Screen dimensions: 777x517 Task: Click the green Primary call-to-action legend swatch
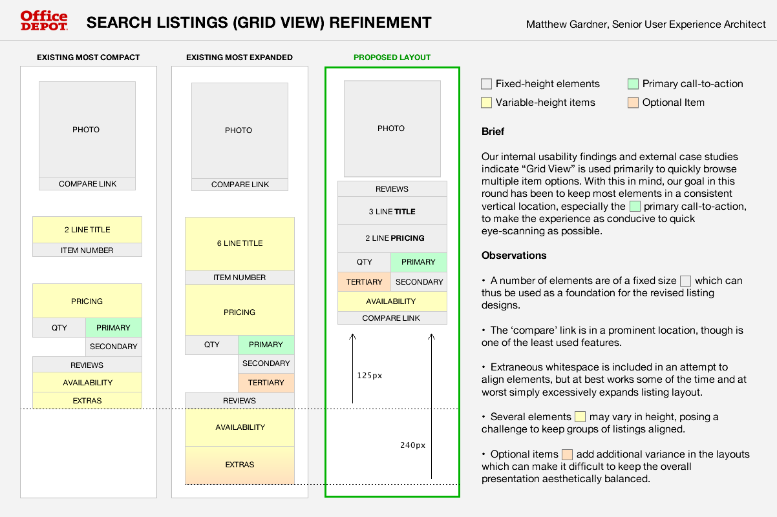coord(633,84)
